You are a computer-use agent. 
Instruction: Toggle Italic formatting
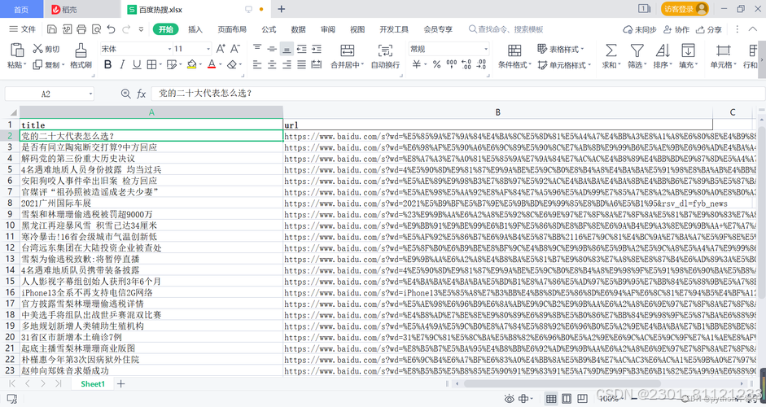click(122, 64)
